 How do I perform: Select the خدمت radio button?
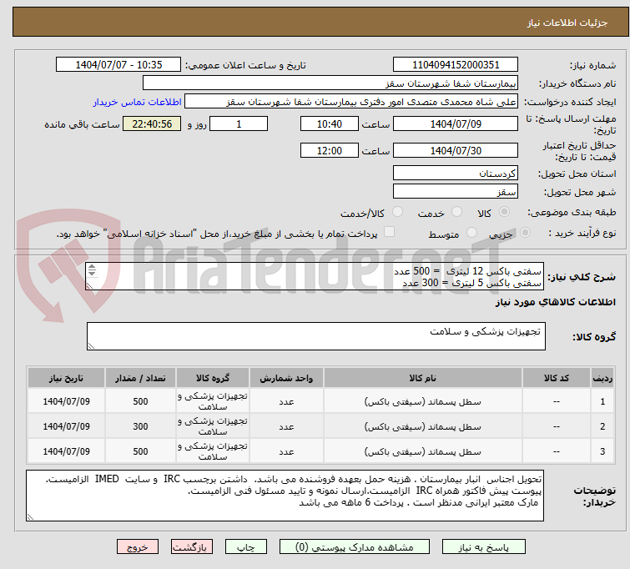(x=456, y=213)
